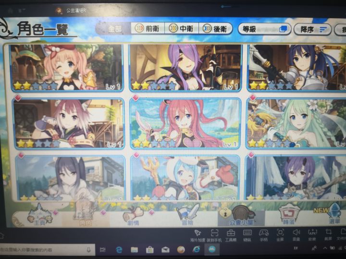The height and width of the screenshot is (259, 346).
Task: Go to 主頁 home in bottom menu
Action: (40, 215)
